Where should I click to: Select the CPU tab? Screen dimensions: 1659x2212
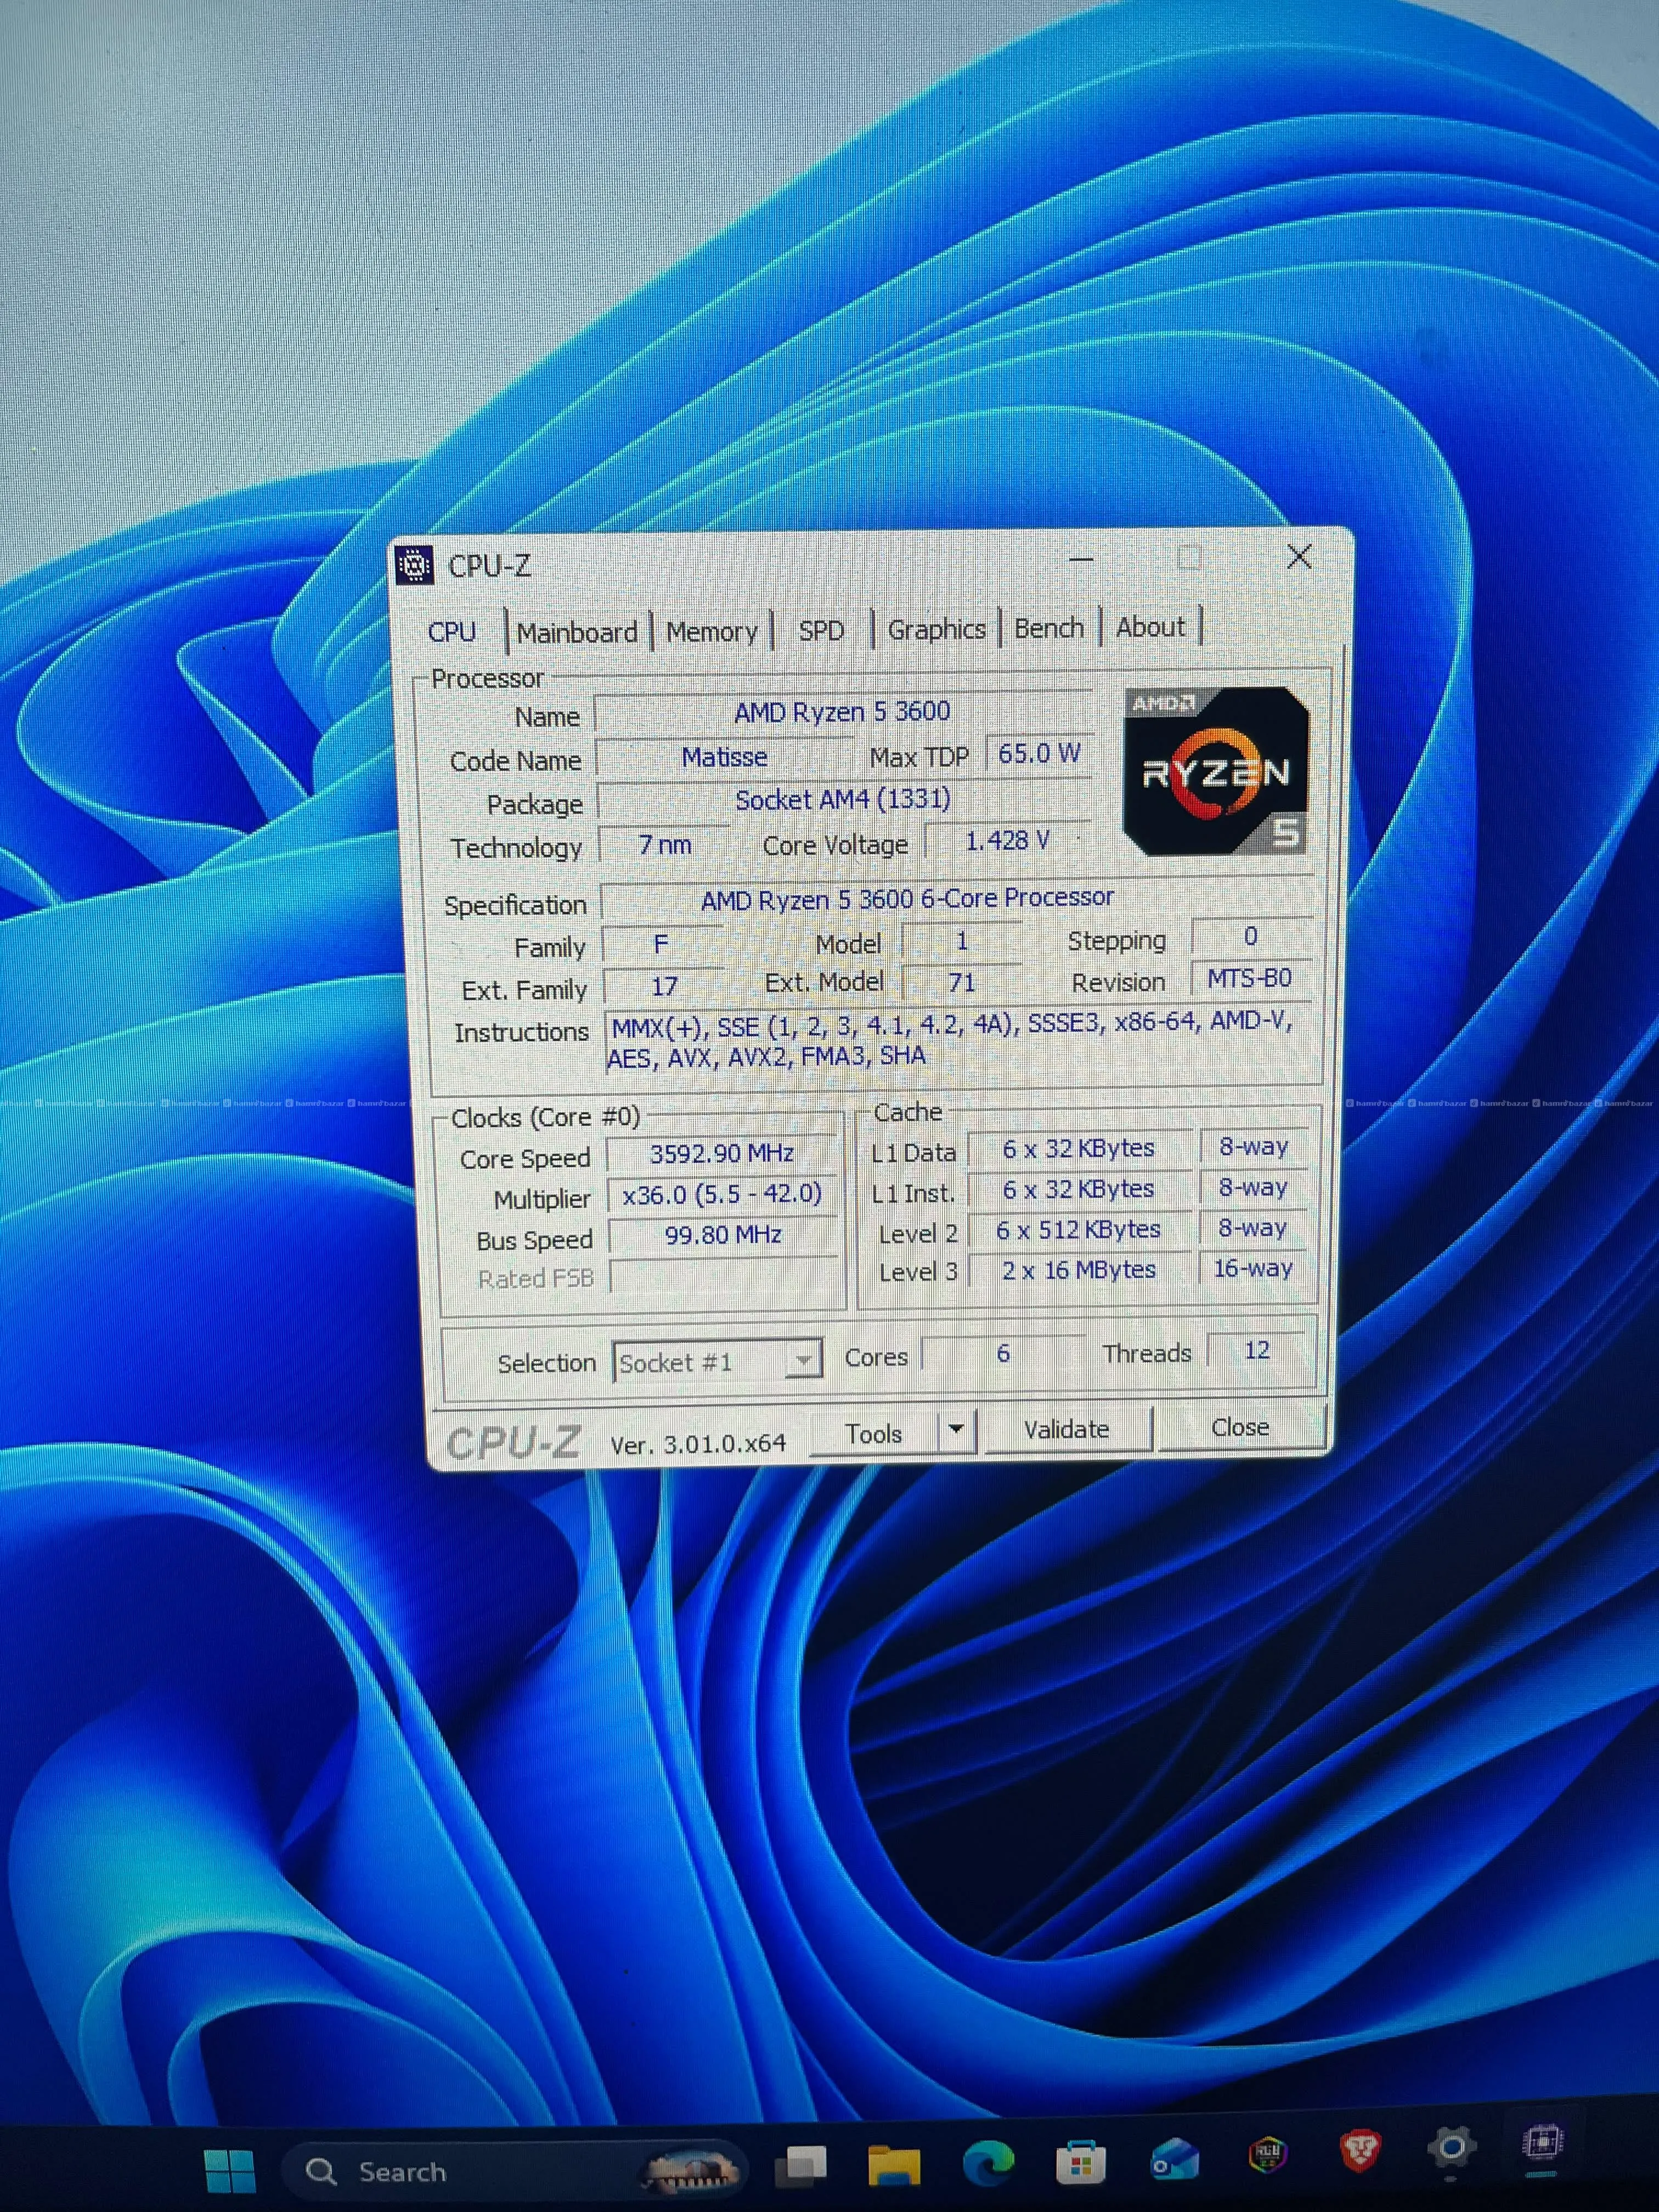coord(452,632)
